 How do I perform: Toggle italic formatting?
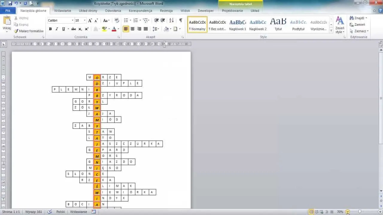click(57, 29)
